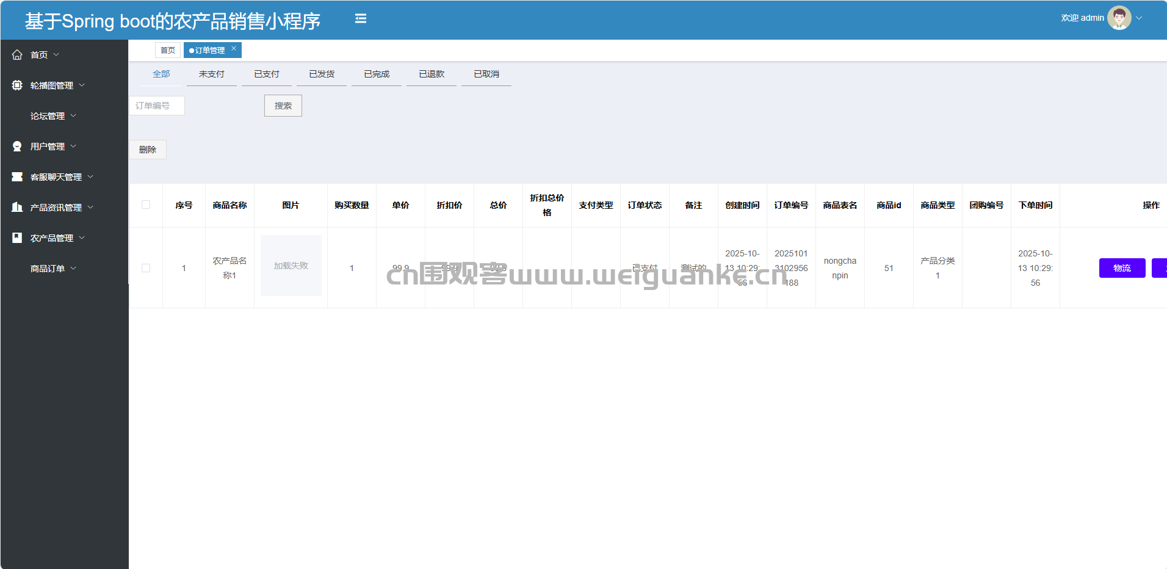Screen dimensions: 1167x569
Task: Click the 搜索 button
Action: [x=283, y=106]
